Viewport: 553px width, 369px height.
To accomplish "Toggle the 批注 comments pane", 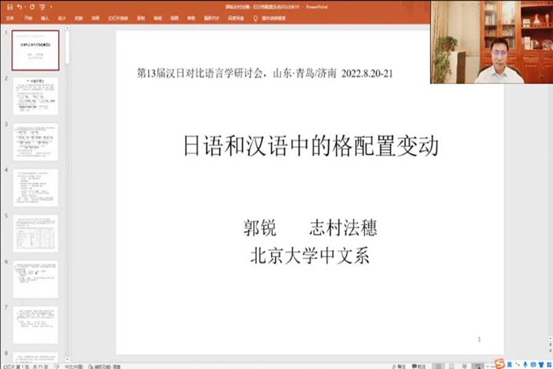I will pyautogui.click(x=418, y=367).
